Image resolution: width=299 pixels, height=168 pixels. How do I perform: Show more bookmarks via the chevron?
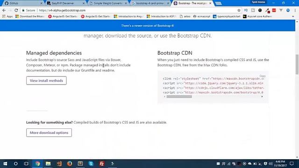(293, 16)
